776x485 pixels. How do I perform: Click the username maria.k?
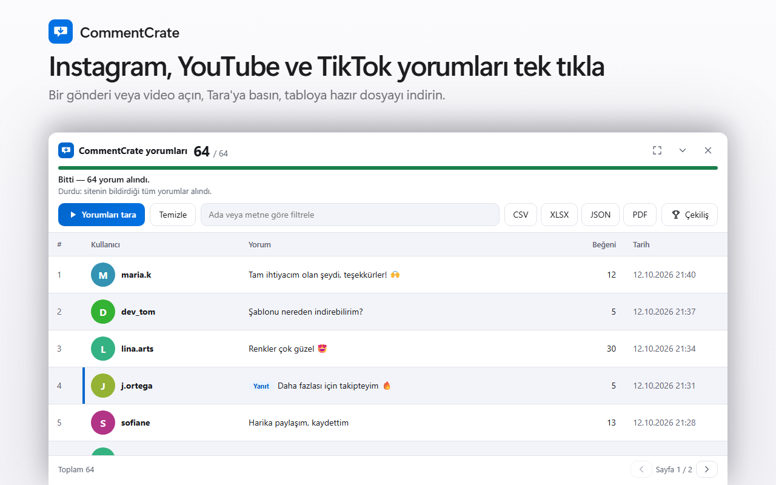coord(136,275)
